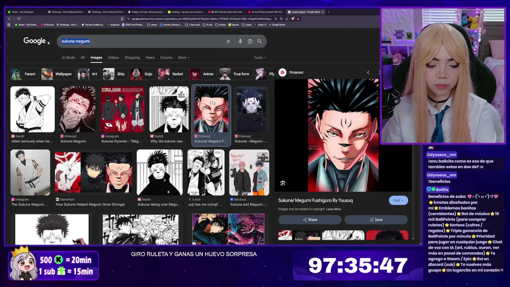Apply the Art filter chip
Image resolution: width=510 pixels, height=287 pixels.
tap(88, 74)
